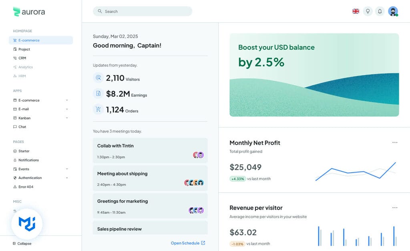Toggle theme with the lightbulb icon

pos(368,11)
